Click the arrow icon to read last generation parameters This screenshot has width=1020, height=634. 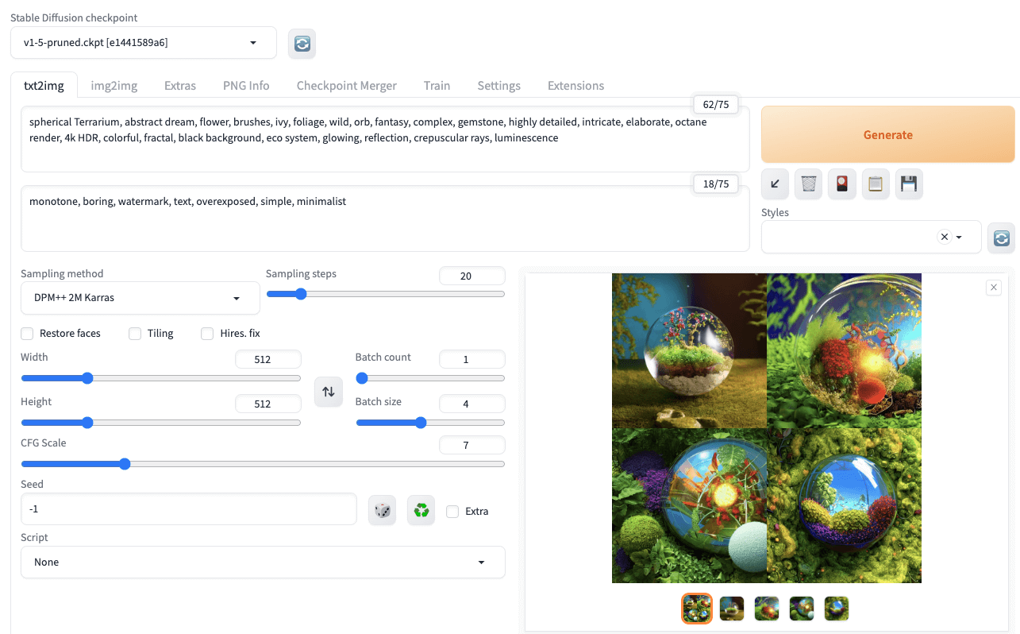point(775,184)
